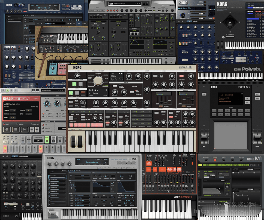Image resolution: width=264 pixels, height=220 pixels.
Task: Click the keyboard icon beside C4 in microKORG display
Action: tap(104, 95)
